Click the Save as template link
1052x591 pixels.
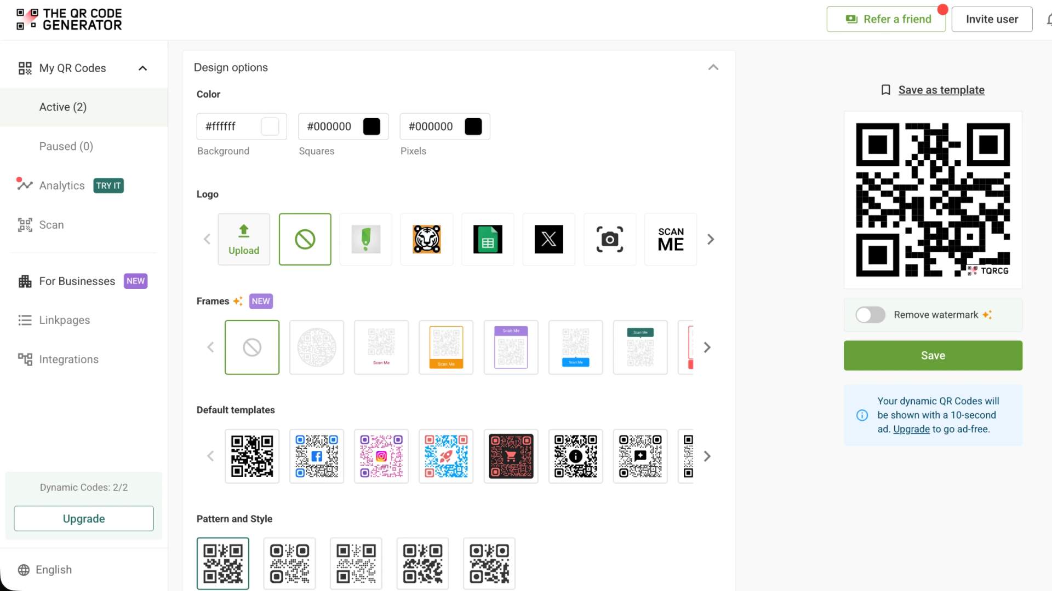[x=941, y=90]
